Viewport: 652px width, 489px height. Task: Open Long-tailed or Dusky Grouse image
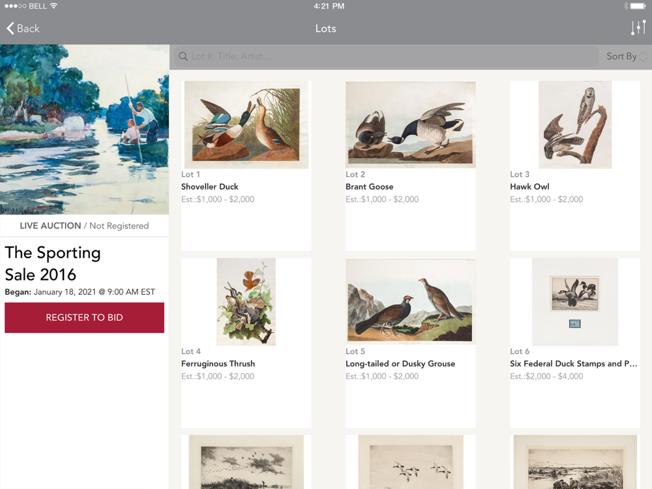(x=410, y=301)
